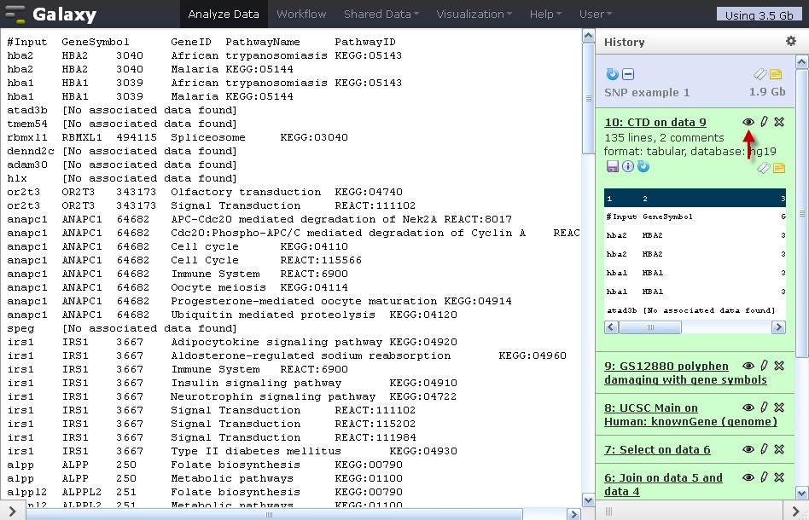Expand 6: Join on data 5 dataset
This screenshot has height=520, width=809.
tap(663, 484)
